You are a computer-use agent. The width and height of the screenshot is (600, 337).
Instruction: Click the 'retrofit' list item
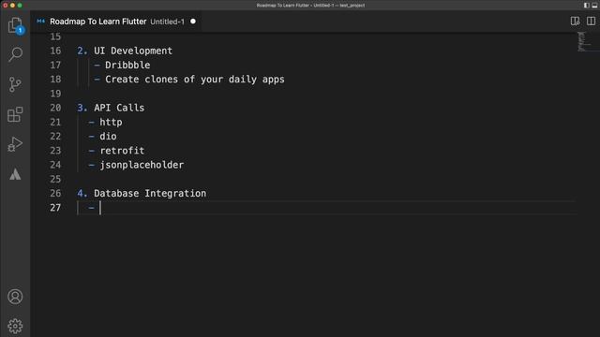tap(122, 151)
